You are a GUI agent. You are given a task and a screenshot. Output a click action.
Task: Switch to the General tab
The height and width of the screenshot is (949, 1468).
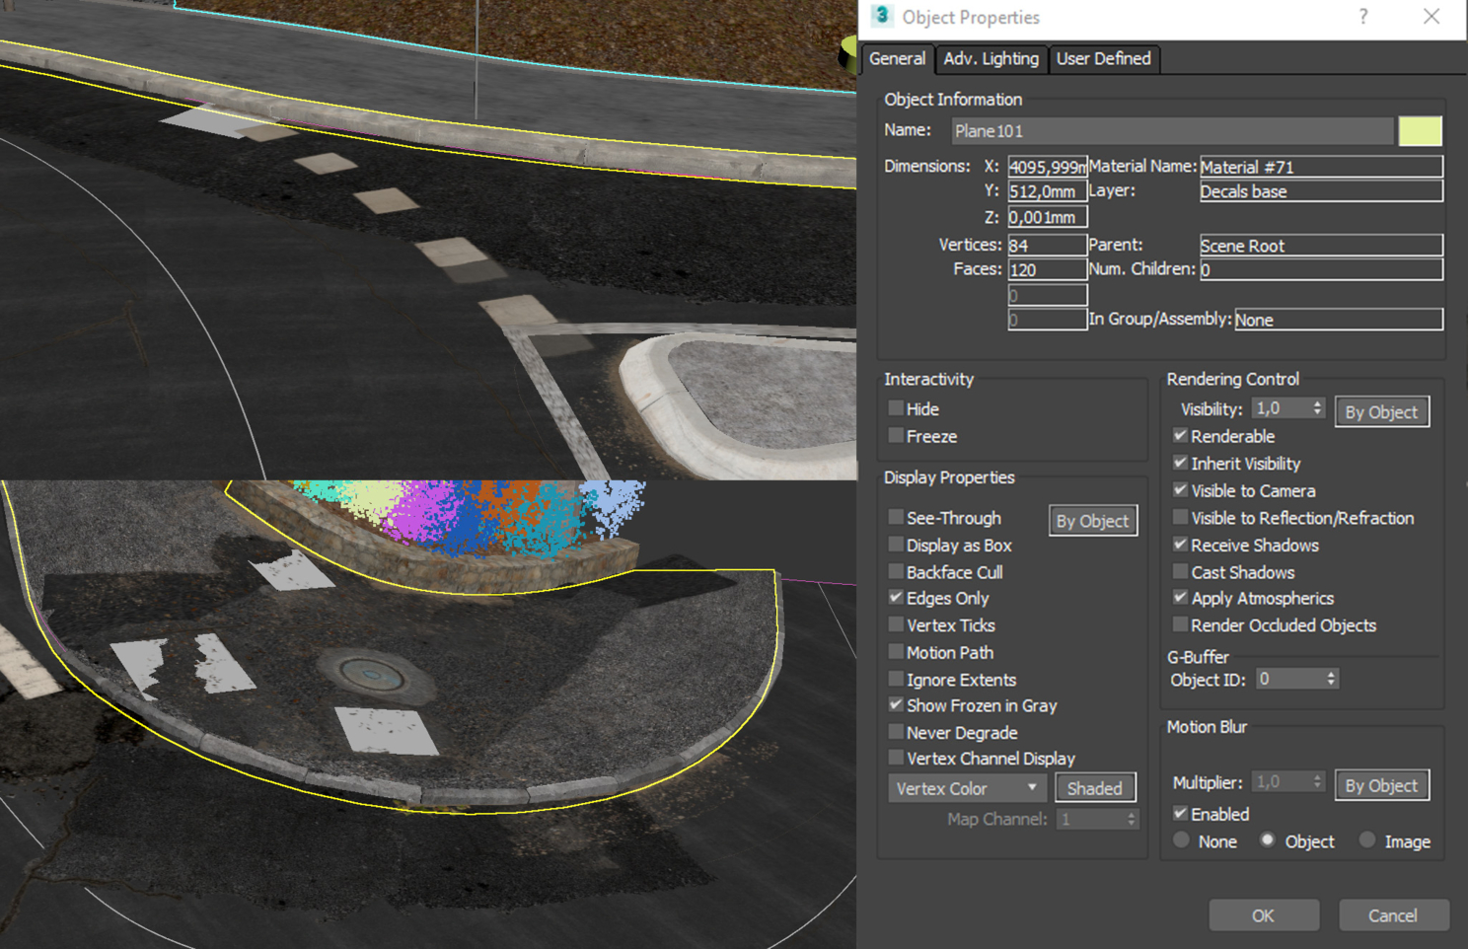point(897,59)
